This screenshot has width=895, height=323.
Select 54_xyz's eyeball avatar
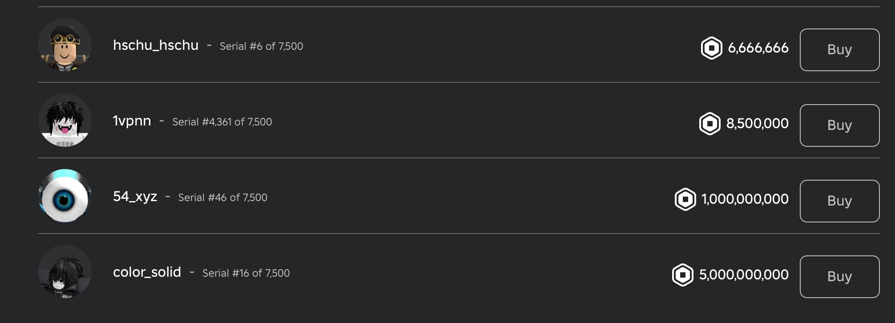[x=65, y=196]
